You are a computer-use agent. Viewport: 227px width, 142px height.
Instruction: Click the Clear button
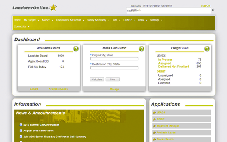pos(113,79)
